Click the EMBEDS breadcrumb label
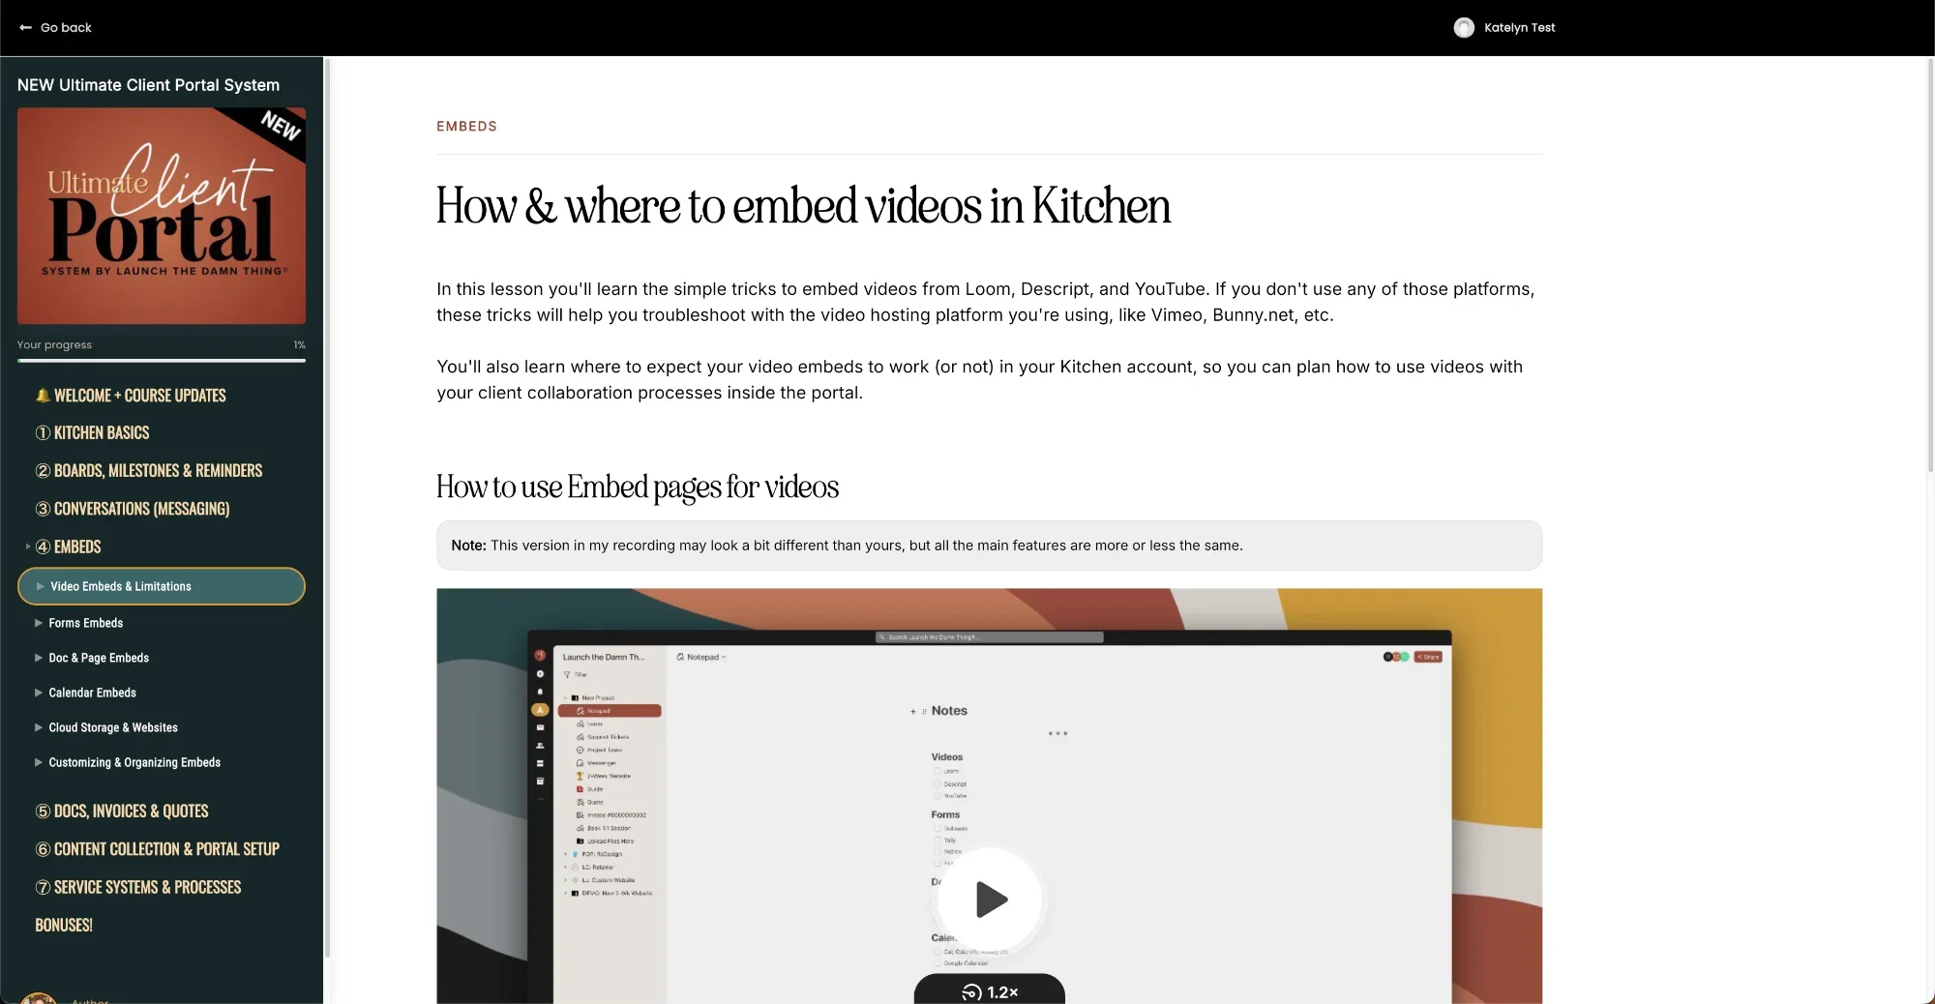 [x=466, y=126]
